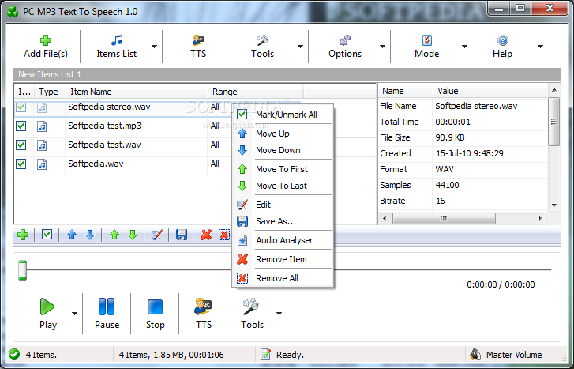
Task: Toggle checkbox for Softpedia test.mp3
Action: coord(21,126)
